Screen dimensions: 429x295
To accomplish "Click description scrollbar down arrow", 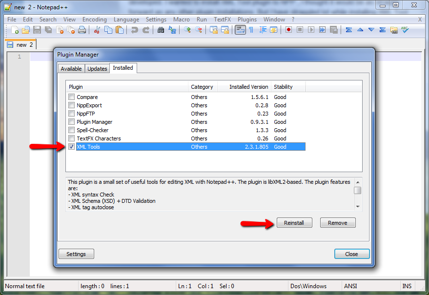I will (x=358, y=207).
